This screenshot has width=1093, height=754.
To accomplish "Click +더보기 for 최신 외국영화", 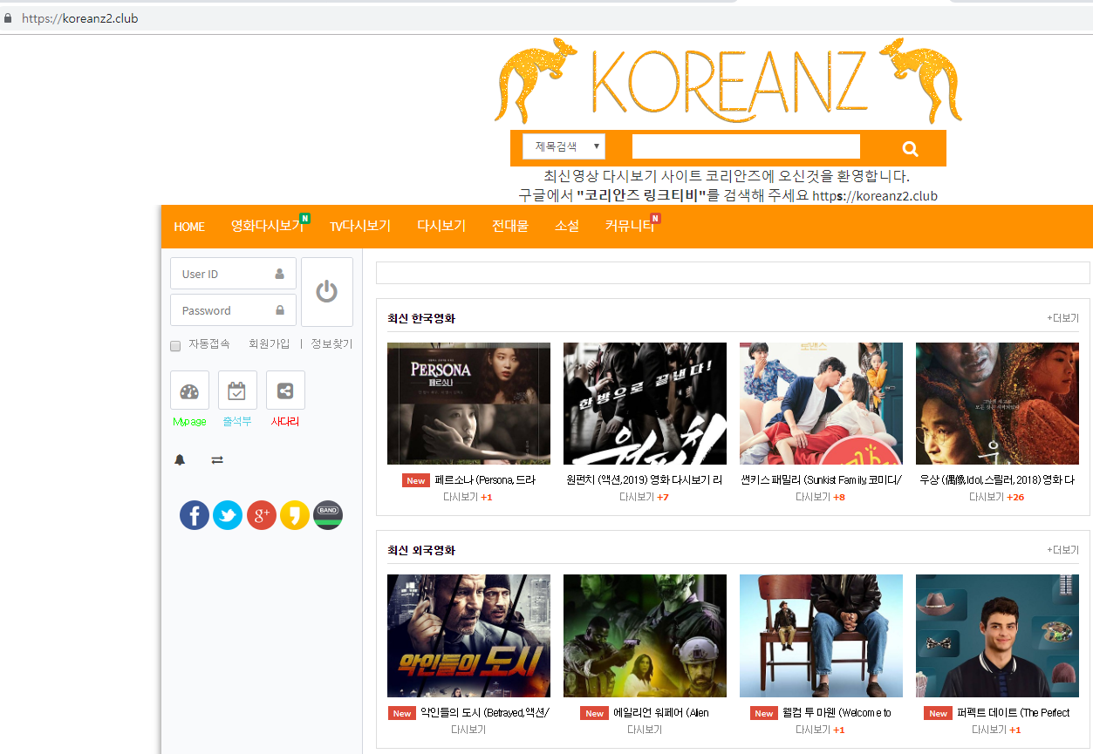I will pyautogui.click(x=1062, y=550).
